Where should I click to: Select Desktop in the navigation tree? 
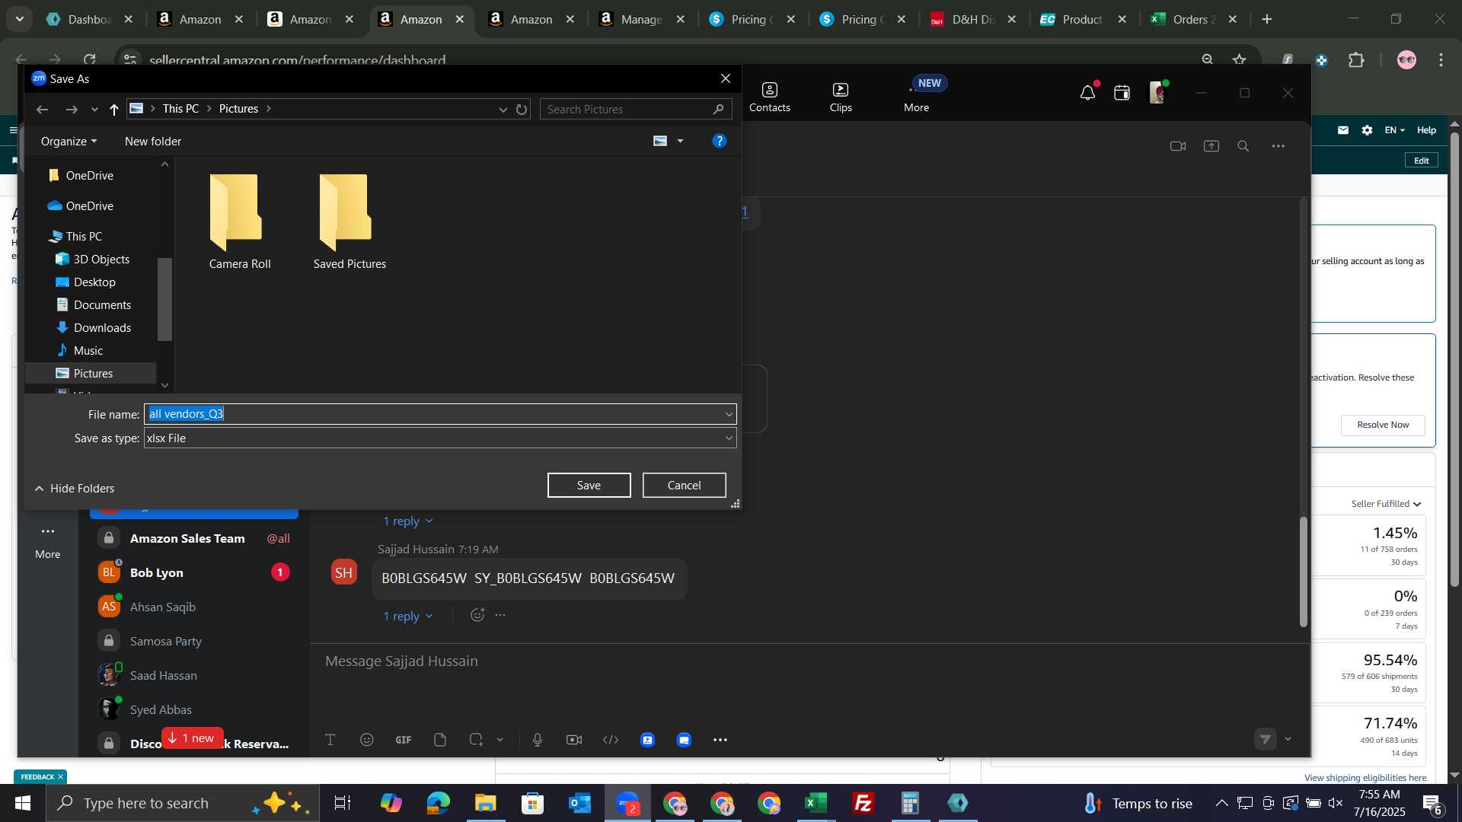[x=94, y=282]
